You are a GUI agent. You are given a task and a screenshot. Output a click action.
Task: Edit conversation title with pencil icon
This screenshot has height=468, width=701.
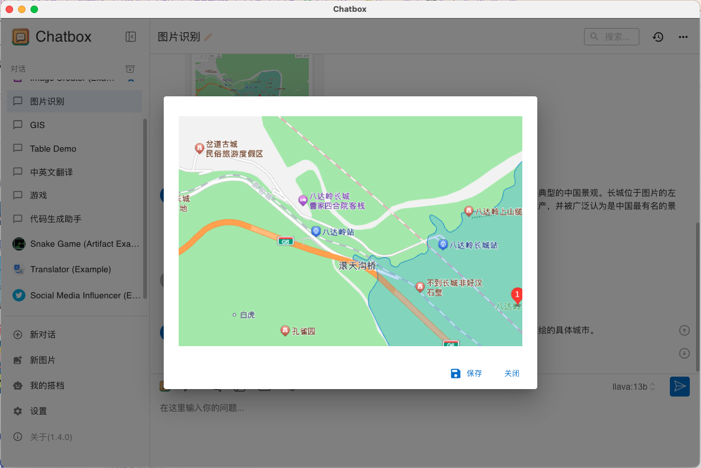(x=209, y=37)
